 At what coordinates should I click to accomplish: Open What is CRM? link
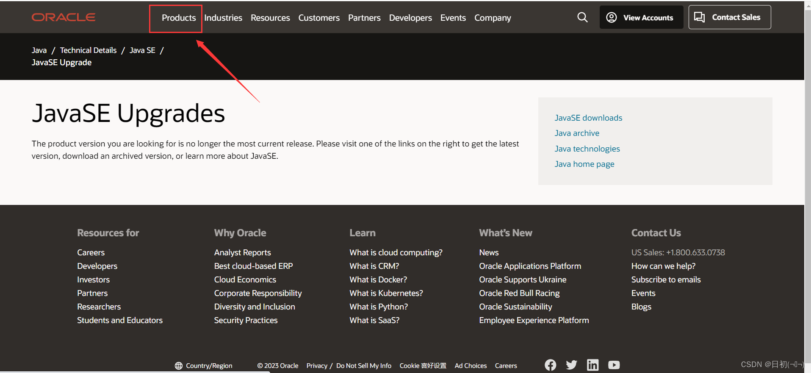(x=374, y=266)
